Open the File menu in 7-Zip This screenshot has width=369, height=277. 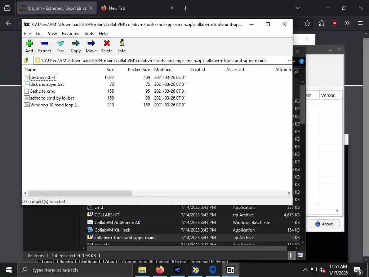pos(27,34)
